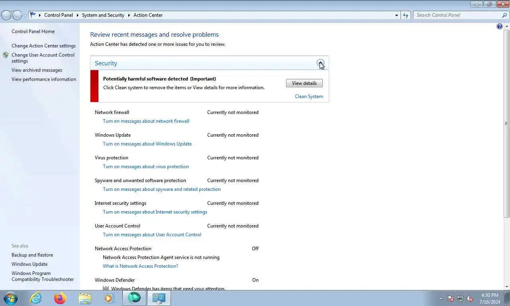Click View archived messages
This screenshot has height=306, width=510.
pos(37,70)
